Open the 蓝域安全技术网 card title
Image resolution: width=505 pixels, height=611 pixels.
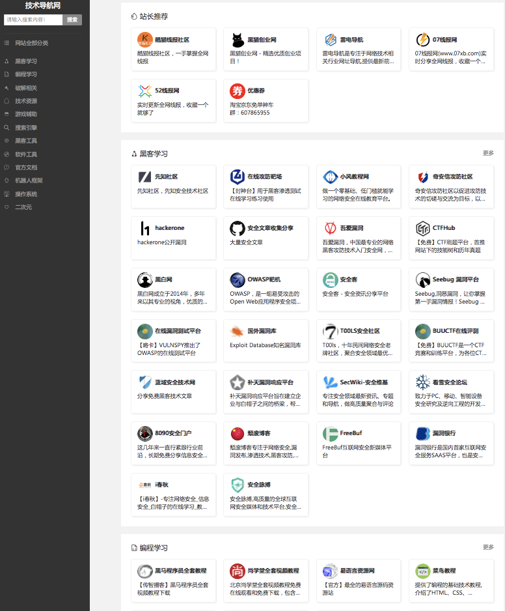tap(175, 382)
